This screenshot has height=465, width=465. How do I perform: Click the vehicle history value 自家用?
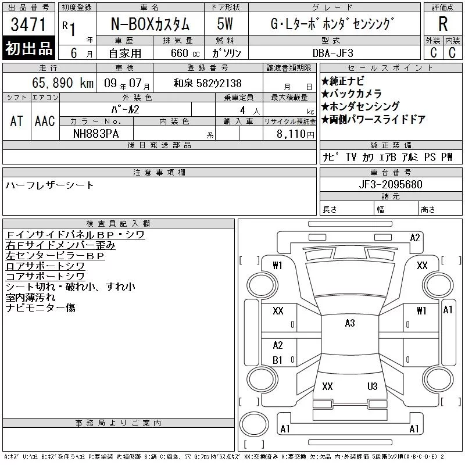tap(125, 53)
